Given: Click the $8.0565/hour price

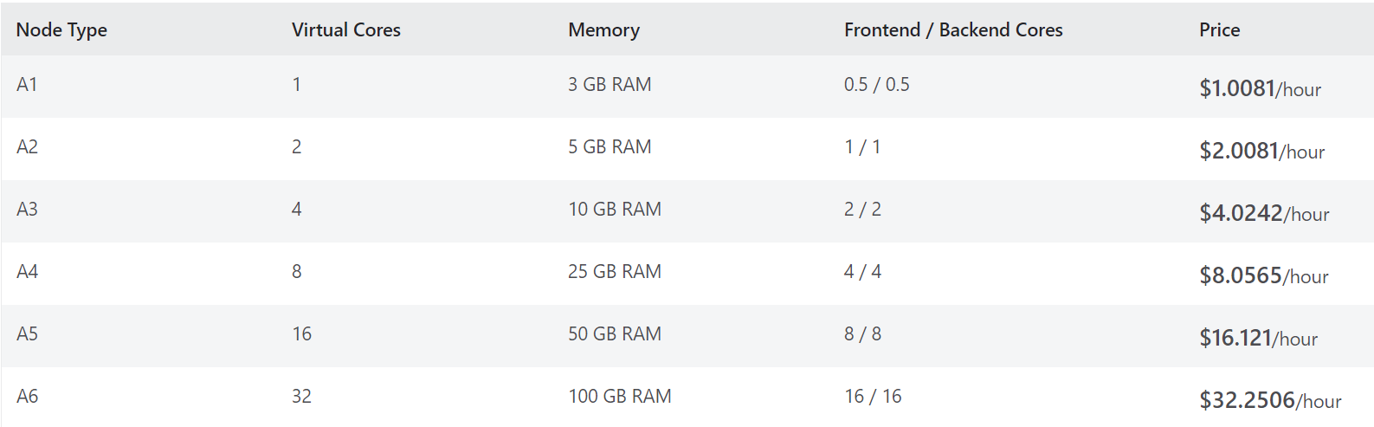Looking at the screenshot, I should pyautogui.click(x=1263, y=276).
